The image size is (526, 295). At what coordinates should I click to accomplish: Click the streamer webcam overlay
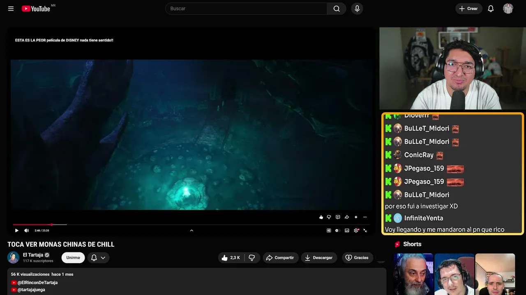(x=452, y=68)
